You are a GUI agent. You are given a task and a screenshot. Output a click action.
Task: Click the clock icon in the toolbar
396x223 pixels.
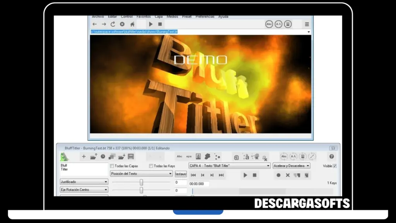(x=103, y=156)
